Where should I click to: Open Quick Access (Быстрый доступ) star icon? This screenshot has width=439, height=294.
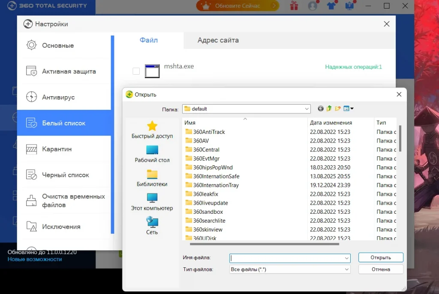coord(152,126)
